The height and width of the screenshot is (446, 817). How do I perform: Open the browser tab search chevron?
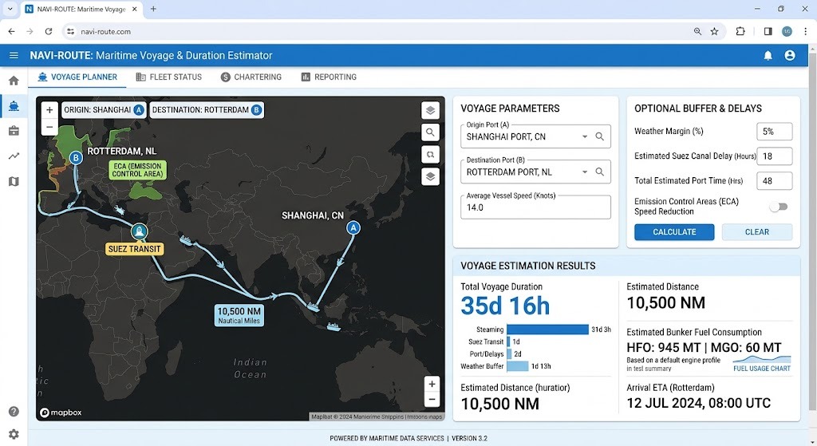pyautogui.click(x=10, y=9)
